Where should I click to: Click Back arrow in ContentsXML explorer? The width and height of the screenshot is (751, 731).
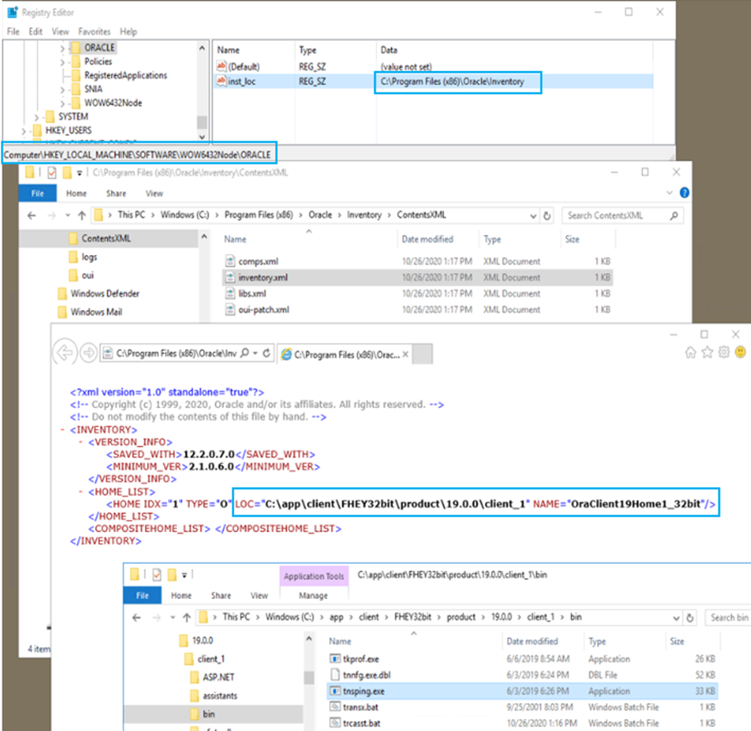[x=32, y=216]
